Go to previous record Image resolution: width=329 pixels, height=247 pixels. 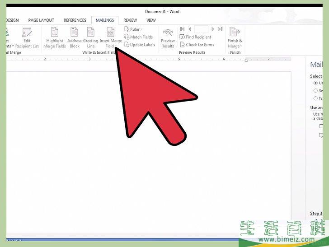click(190, 29)
